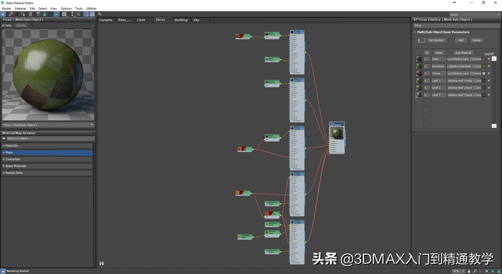Switch to the Building tab

click(x=181, y=20)
